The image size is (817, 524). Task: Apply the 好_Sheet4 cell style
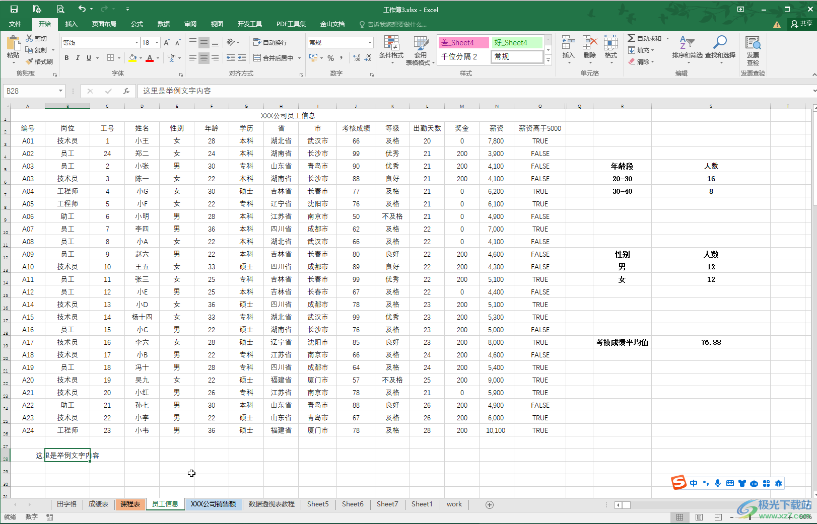(x=517, y=43)
